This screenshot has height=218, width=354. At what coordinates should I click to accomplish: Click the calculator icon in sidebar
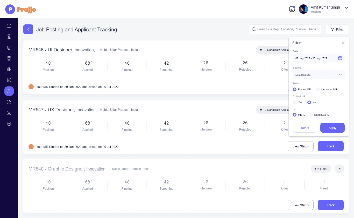pos(9,80)
